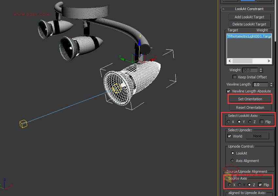This screenshot has width=278, height=196.
Task: Select X in the Source Axis group
Action: coord(230,185)
